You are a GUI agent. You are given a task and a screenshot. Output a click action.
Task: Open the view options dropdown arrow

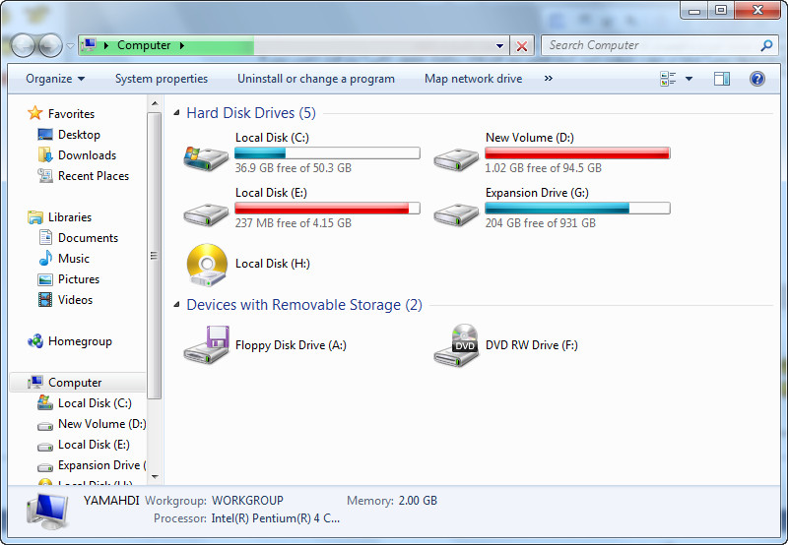tap(689, 79)
